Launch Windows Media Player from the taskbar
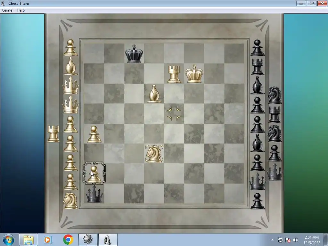328x246 pixels. pyautogui.click(x=48, y=240)
